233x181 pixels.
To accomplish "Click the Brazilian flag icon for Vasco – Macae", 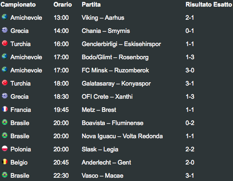I will (x=5, y=175).
